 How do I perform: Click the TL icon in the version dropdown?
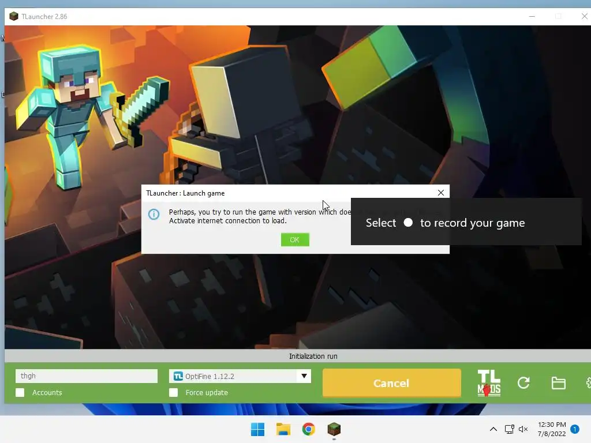pos(178,376)
